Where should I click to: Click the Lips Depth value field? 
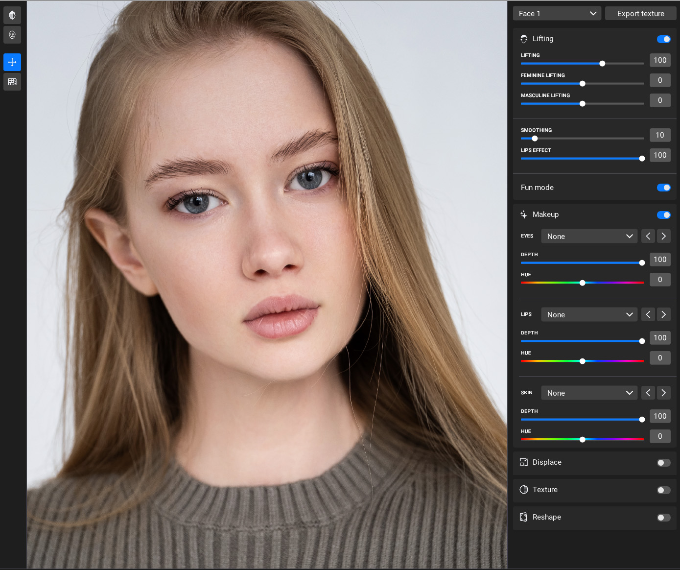tap(660, 338)
